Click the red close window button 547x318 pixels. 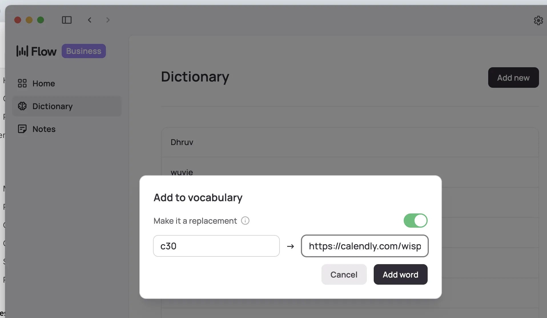click(18, 20)
